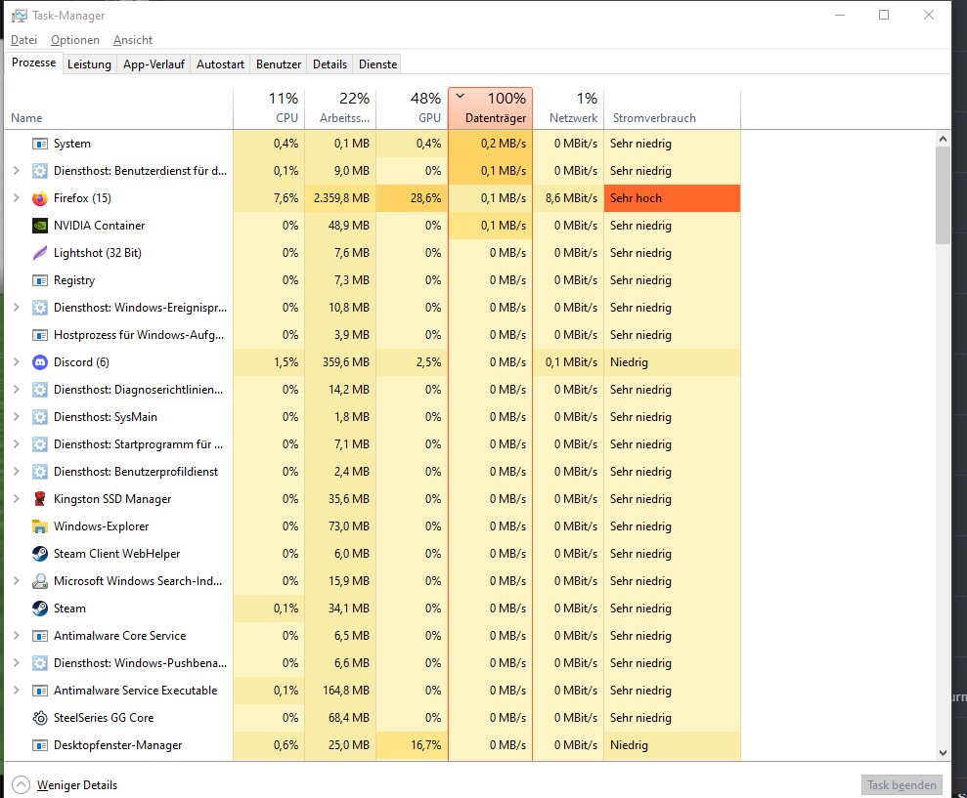This screenshot has width=967, height=798.
Task: Switch to the Details tab
Action: [330, 64]
